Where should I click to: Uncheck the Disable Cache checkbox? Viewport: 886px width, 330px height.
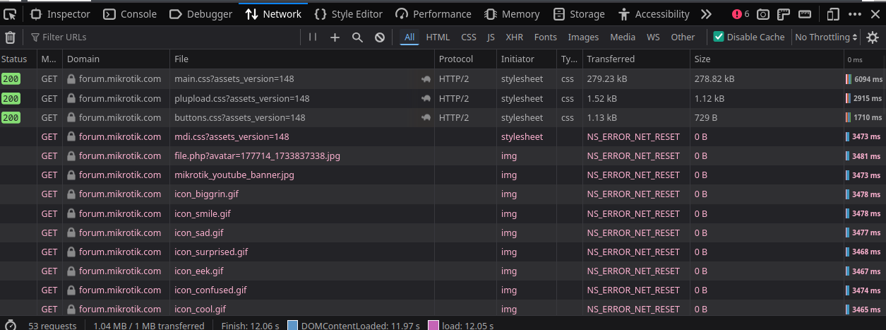click(x=719, y=37)
